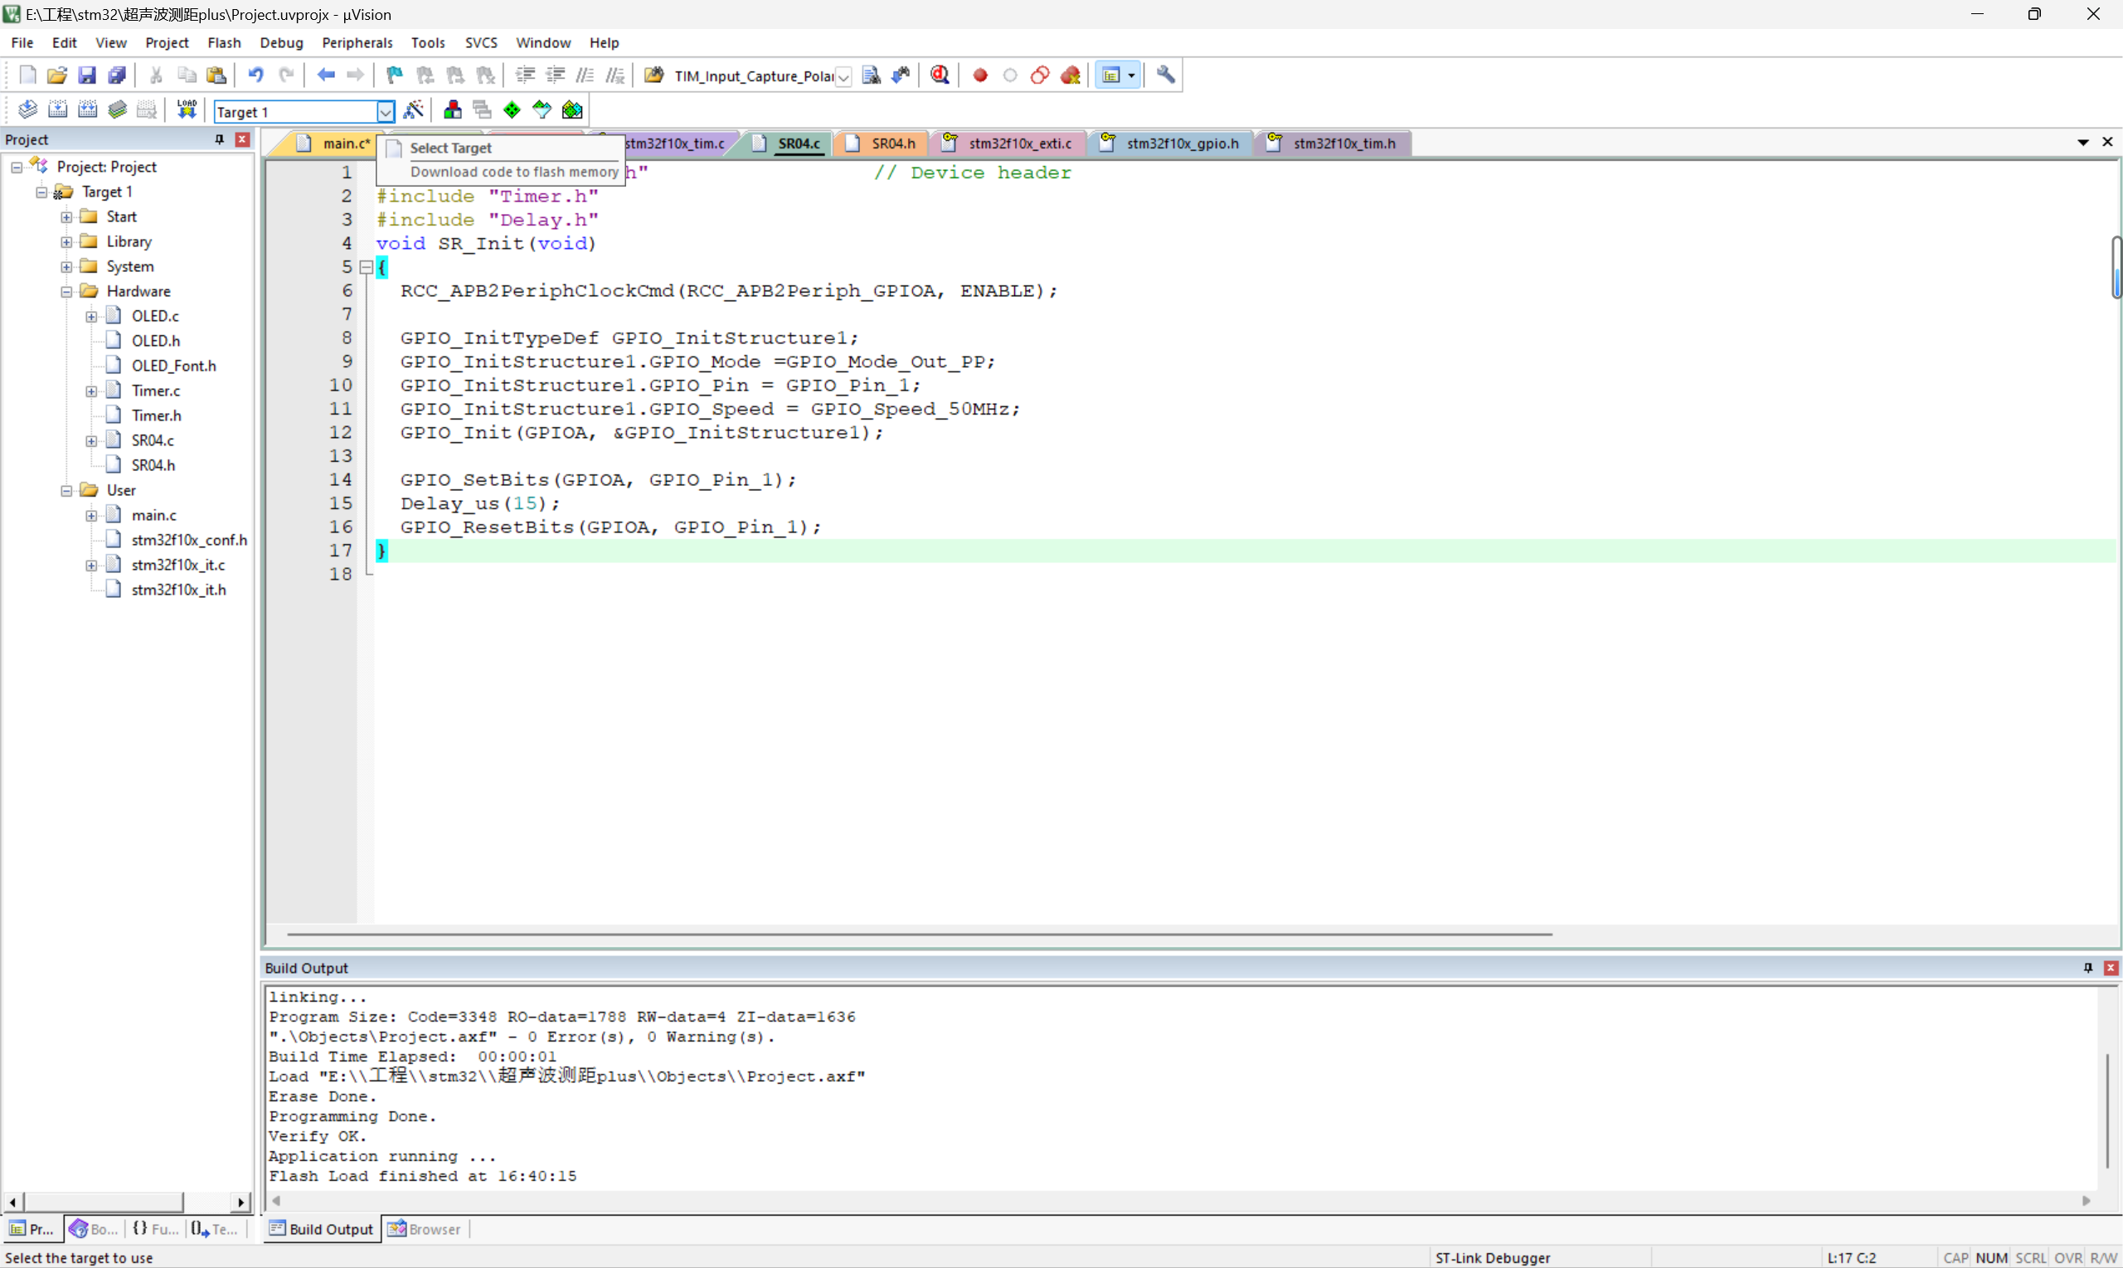Click the Project panel horizontal scrollbar
This screenshot has height=1268, width=2123.
103,1202
